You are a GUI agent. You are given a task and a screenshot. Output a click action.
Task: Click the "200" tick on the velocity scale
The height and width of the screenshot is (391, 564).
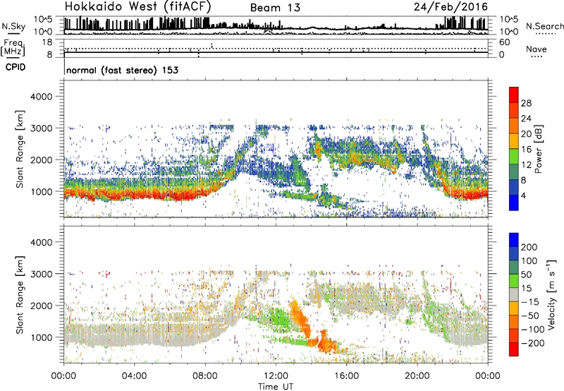click(x=529, y=247)
